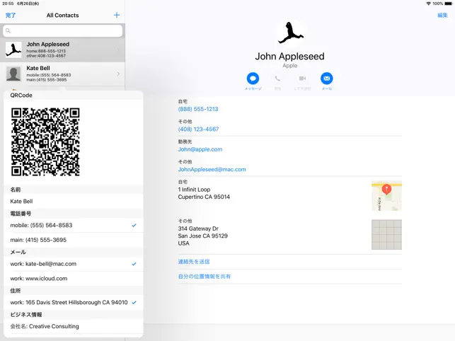This screenshot has width=455, height=341.
Task: Expand Kate Bell row chevron
Action: (x=118, y=74)
